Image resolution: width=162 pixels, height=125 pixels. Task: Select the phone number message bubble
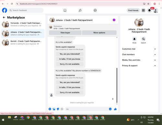(78, 71)
